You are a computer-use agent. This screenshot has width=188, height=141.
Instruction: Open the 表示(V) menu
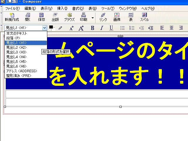[46, 9]
